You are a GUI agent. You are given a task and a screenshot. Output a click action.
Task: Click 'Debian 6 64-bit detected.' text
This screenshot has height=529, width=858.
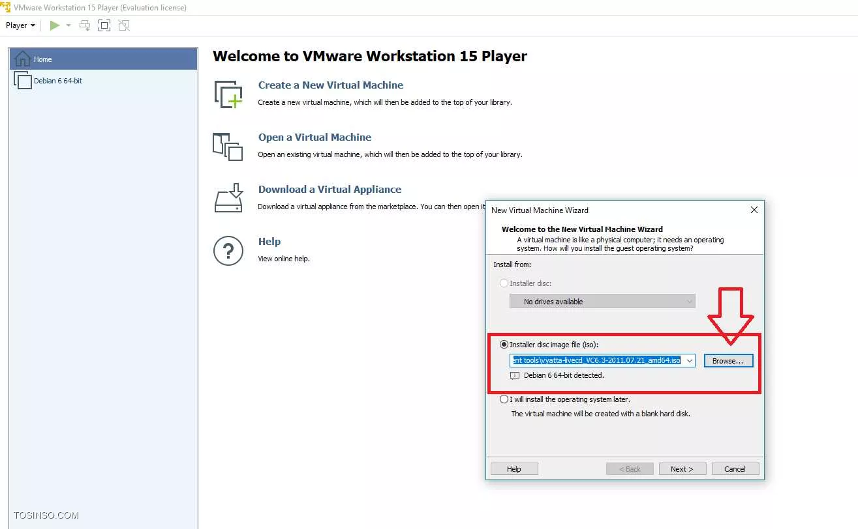coord(564,375)
